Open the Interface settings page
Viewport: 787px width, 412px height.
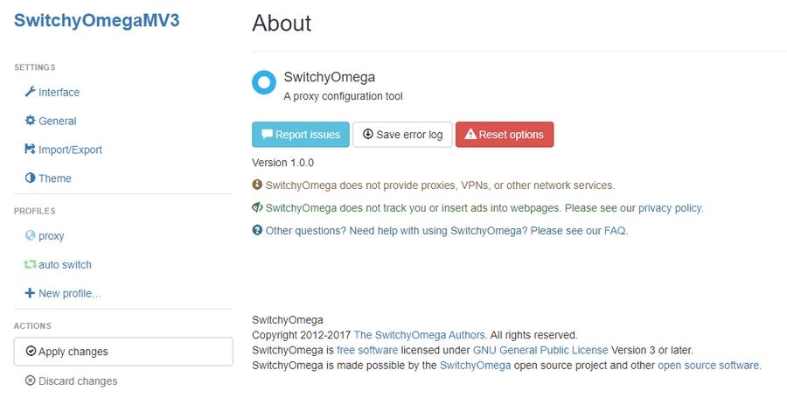point(59,92)
